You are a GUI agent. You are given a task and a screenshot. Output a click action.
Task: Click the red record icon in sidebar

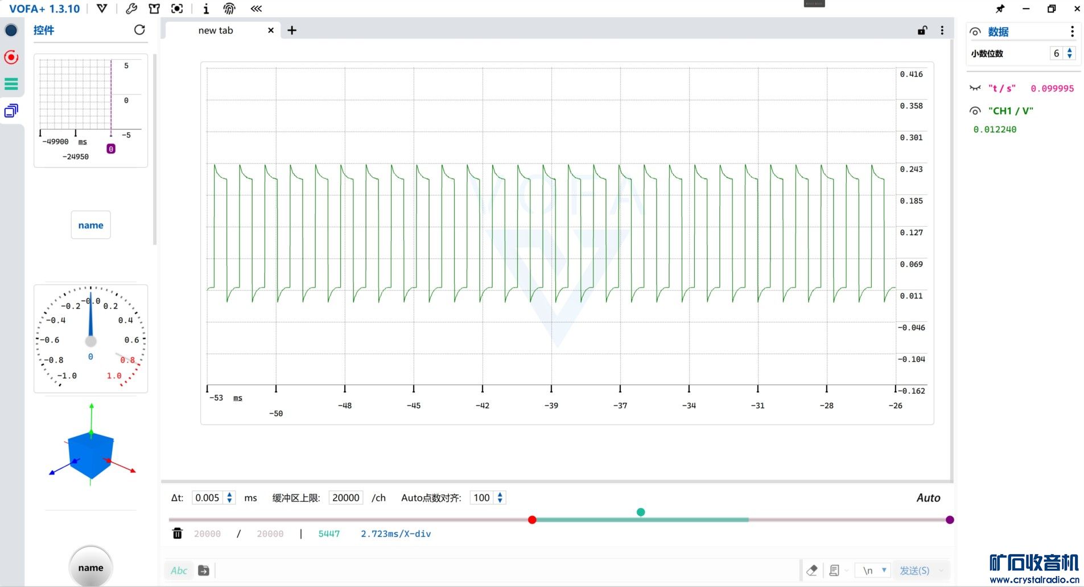pos(11,57)
